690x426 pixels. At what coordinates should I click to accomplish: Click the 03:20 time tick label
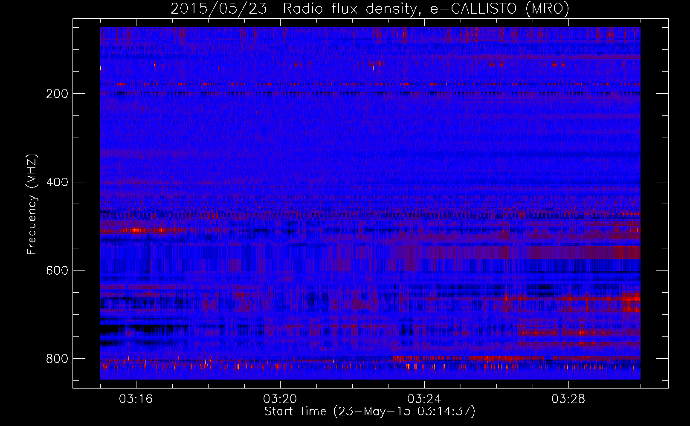click(280, 399)
